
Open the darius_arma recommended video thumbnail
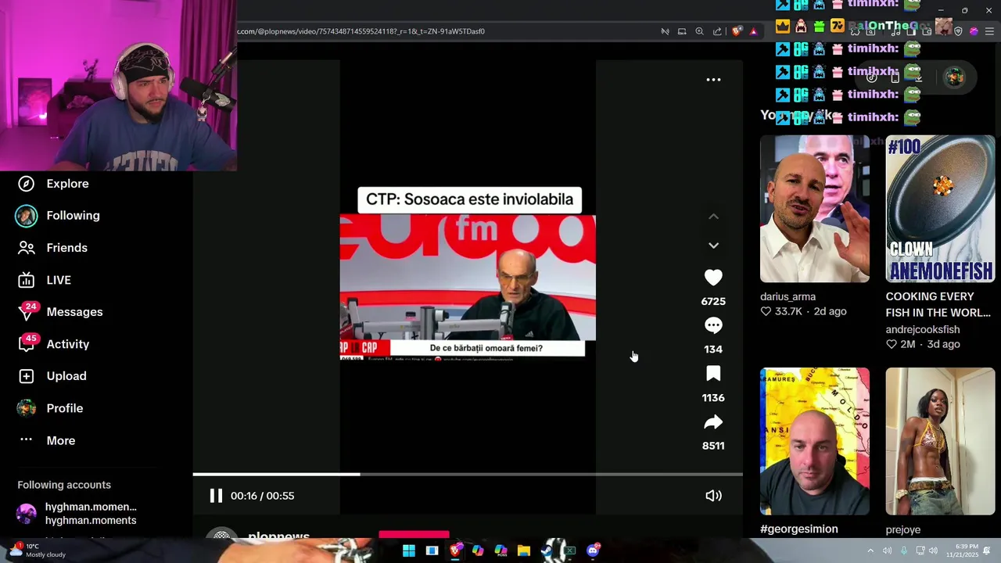pos(814,209)
